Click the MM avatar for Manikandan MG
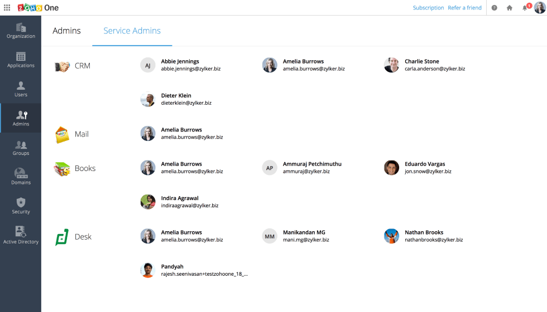Viewport: 547px width, 312px height. coord(270,236)
